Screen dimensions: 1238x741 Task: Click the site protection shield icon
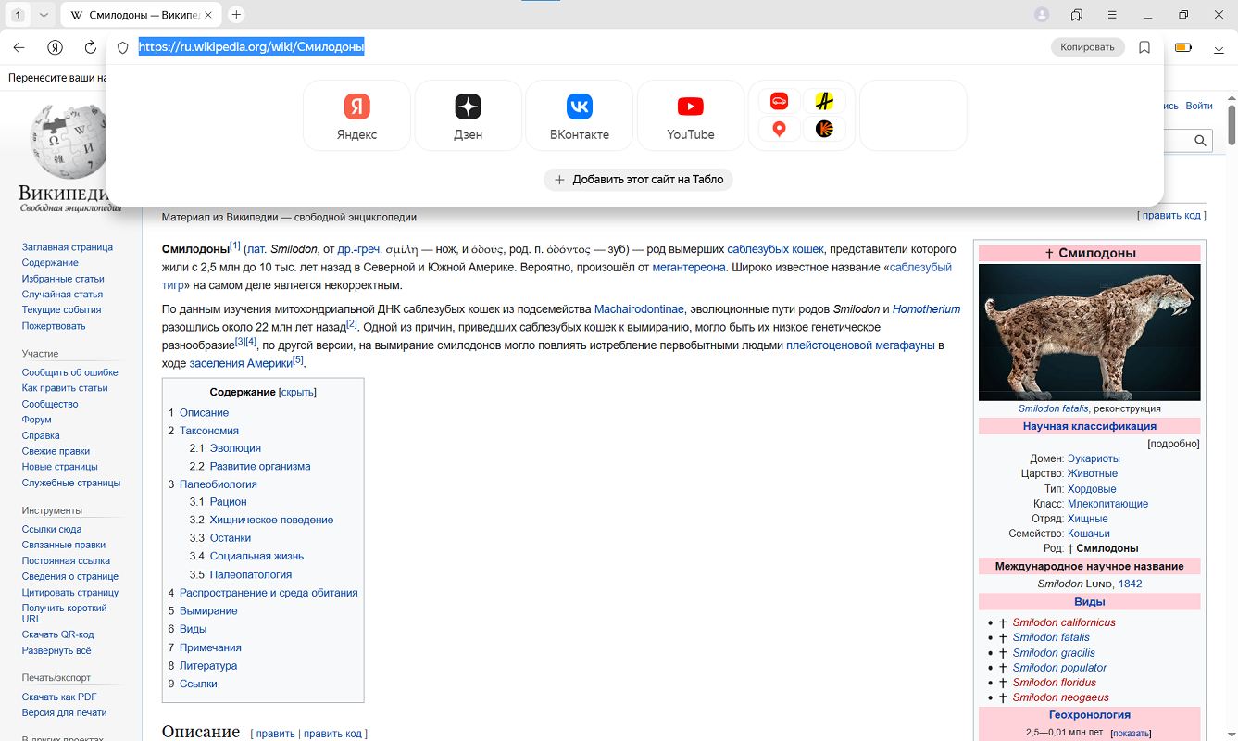tap(122, 47)
